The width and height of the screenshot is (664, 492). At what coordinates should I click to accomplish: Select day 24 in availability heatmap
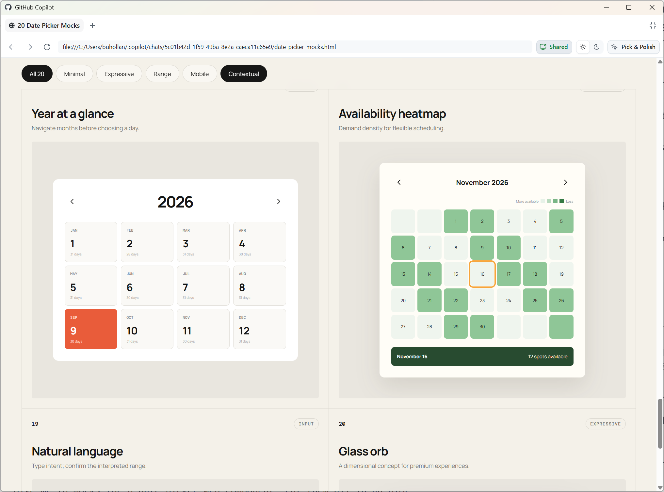click(509, 300)
